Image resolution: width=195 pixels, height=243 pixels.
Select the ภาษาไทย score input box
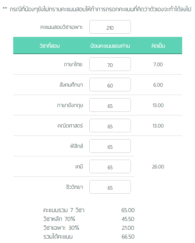pyautogui.click(x=110, y=64)
